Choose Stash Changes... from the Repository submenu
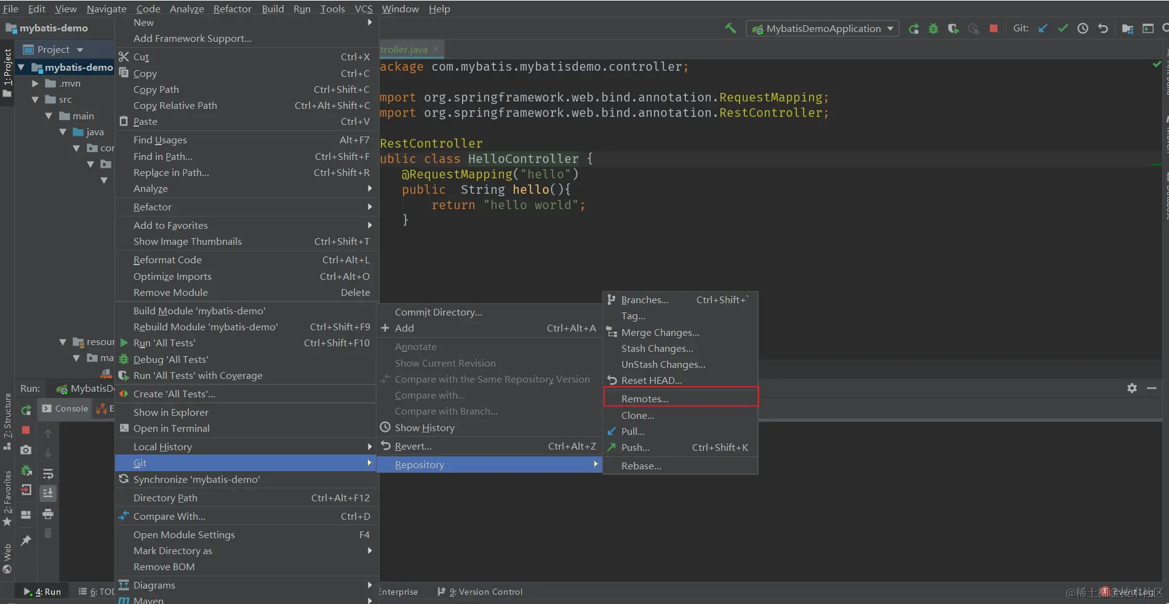 click(680, 348)
